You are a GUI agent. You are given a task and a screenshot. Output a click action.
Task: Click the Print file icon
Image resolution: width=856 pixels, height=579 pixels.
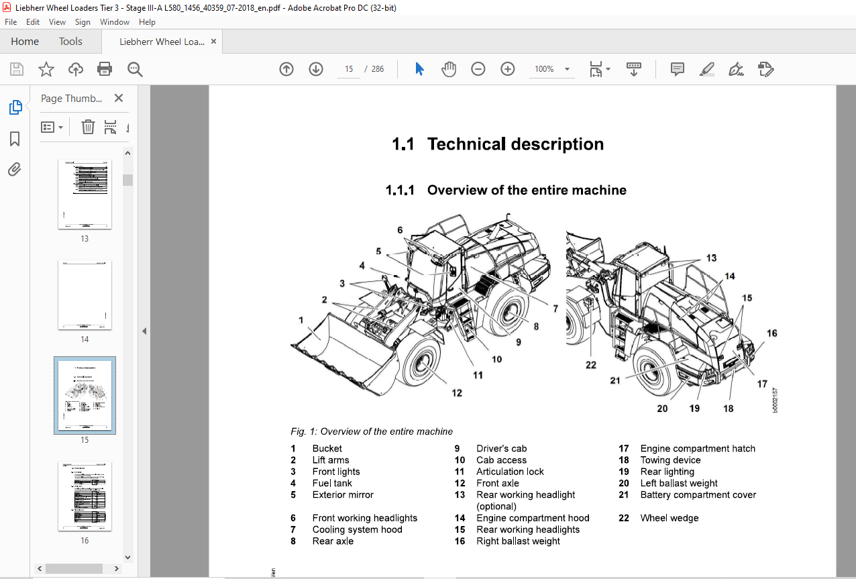click(x=105, y=69)
